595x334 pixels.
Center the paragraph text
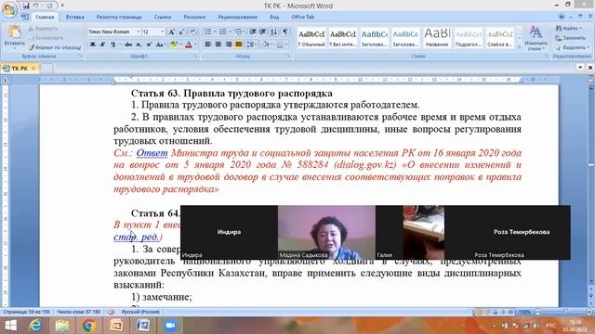(218, 45)
